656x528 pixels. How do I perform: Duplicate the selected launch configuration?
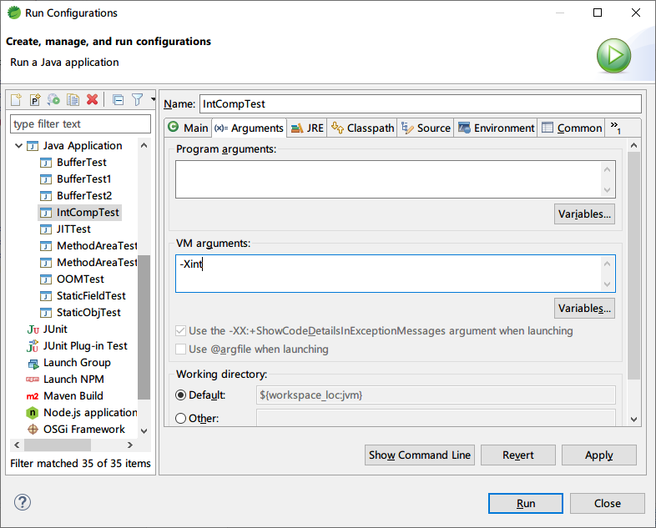(x=73, y=100)
